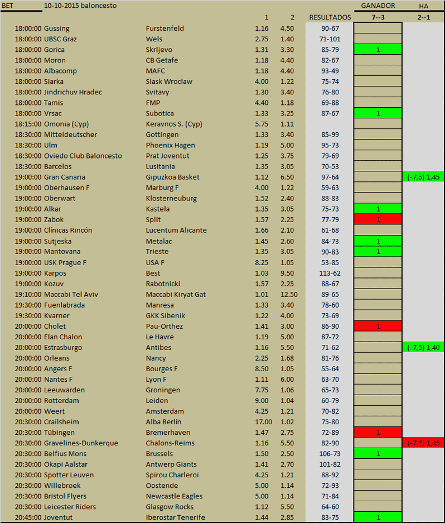445x523 pixels.
Task: Select the result '71-101' for UBSC Graz
Action: click(x=330, y=39)
